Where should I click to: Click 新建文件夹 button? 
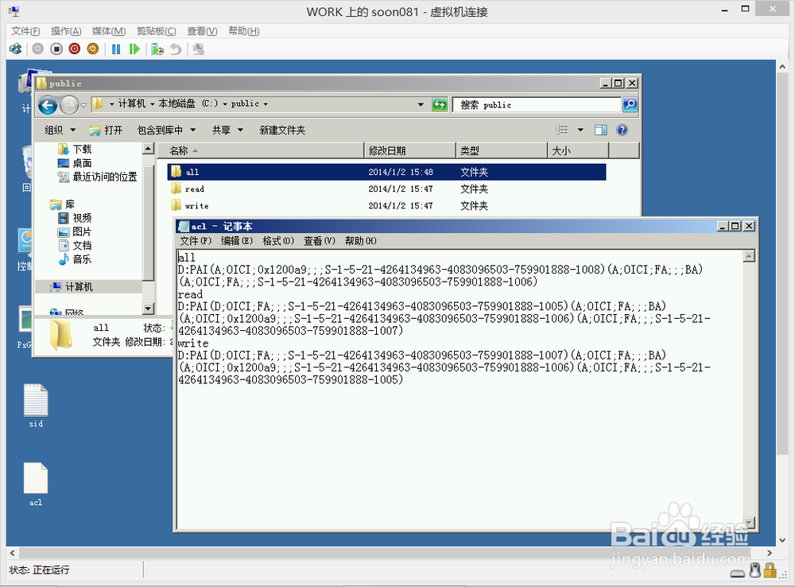282,130
